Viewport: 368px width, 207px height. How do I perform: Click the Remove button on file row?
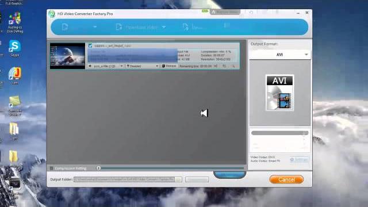point(169,66)
